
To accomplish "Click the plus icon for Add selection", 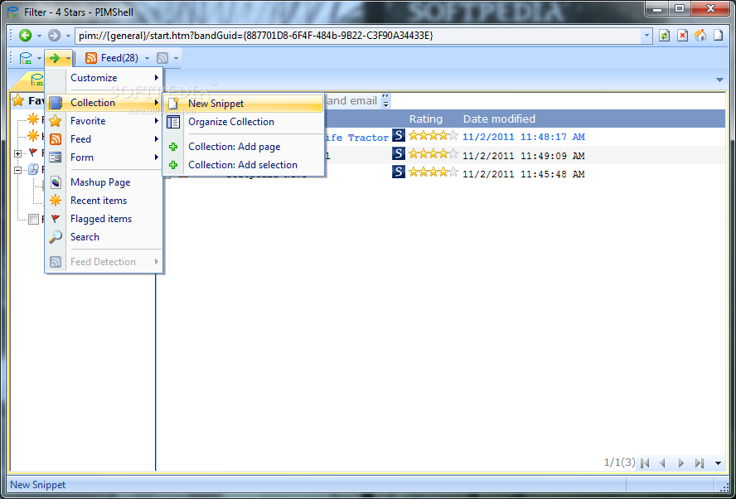I will [173, 165].
